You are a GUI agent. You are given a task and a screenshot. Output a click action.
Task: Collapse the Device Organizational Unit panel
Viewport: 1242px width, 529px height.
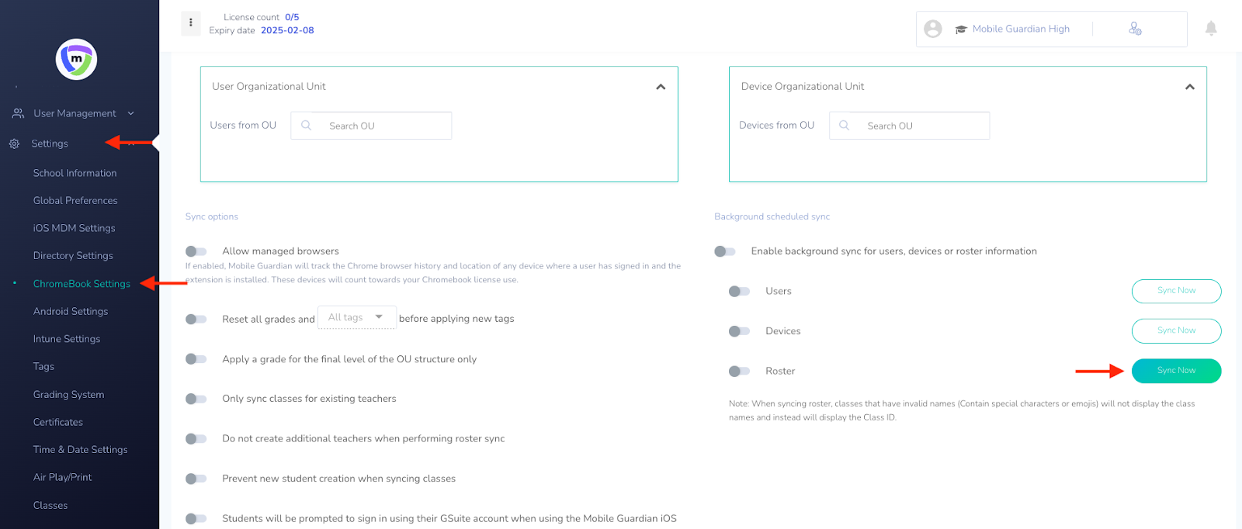pyautogui.click(x=1189, y=87)
